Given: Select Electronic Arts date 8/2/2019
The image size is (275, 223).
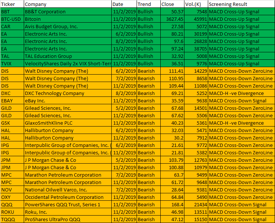Looking at the screenshot, I should click(x=124, y=41).
